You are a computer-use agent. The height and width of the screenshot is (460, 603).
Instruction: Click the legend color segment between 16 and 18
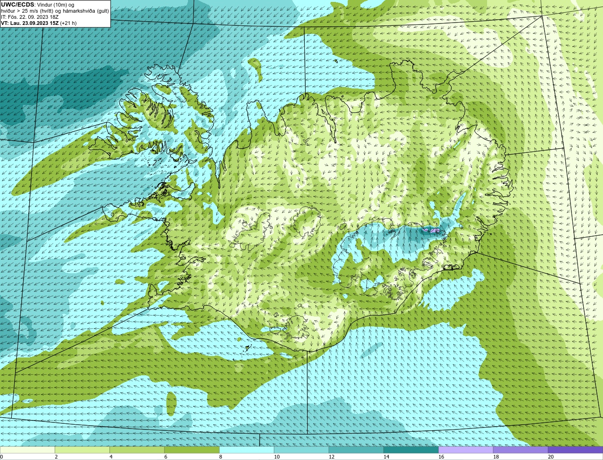[x=466, y=450]
